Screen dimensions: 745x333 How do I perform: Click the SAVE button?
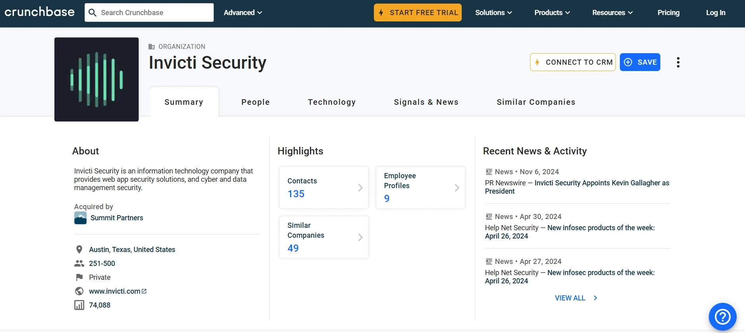(x=640, y=62)
